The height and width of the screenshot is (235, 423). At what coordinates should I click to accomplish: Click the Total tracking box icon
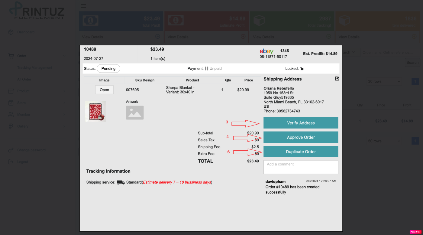click(260, 21)
